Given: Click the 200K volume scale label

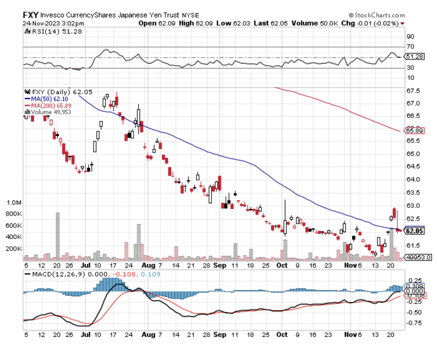Looking at the screenshot, I should coord(14,248).
